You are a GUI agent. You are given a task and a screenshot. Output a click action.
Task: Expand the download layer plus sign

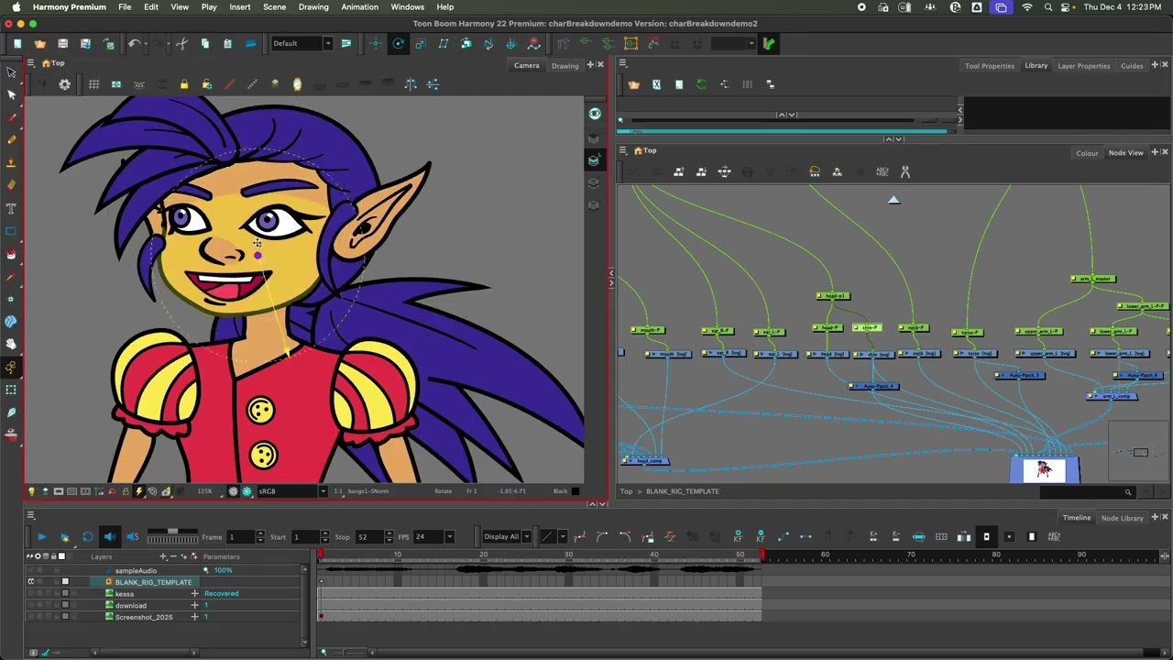(194, 606)
